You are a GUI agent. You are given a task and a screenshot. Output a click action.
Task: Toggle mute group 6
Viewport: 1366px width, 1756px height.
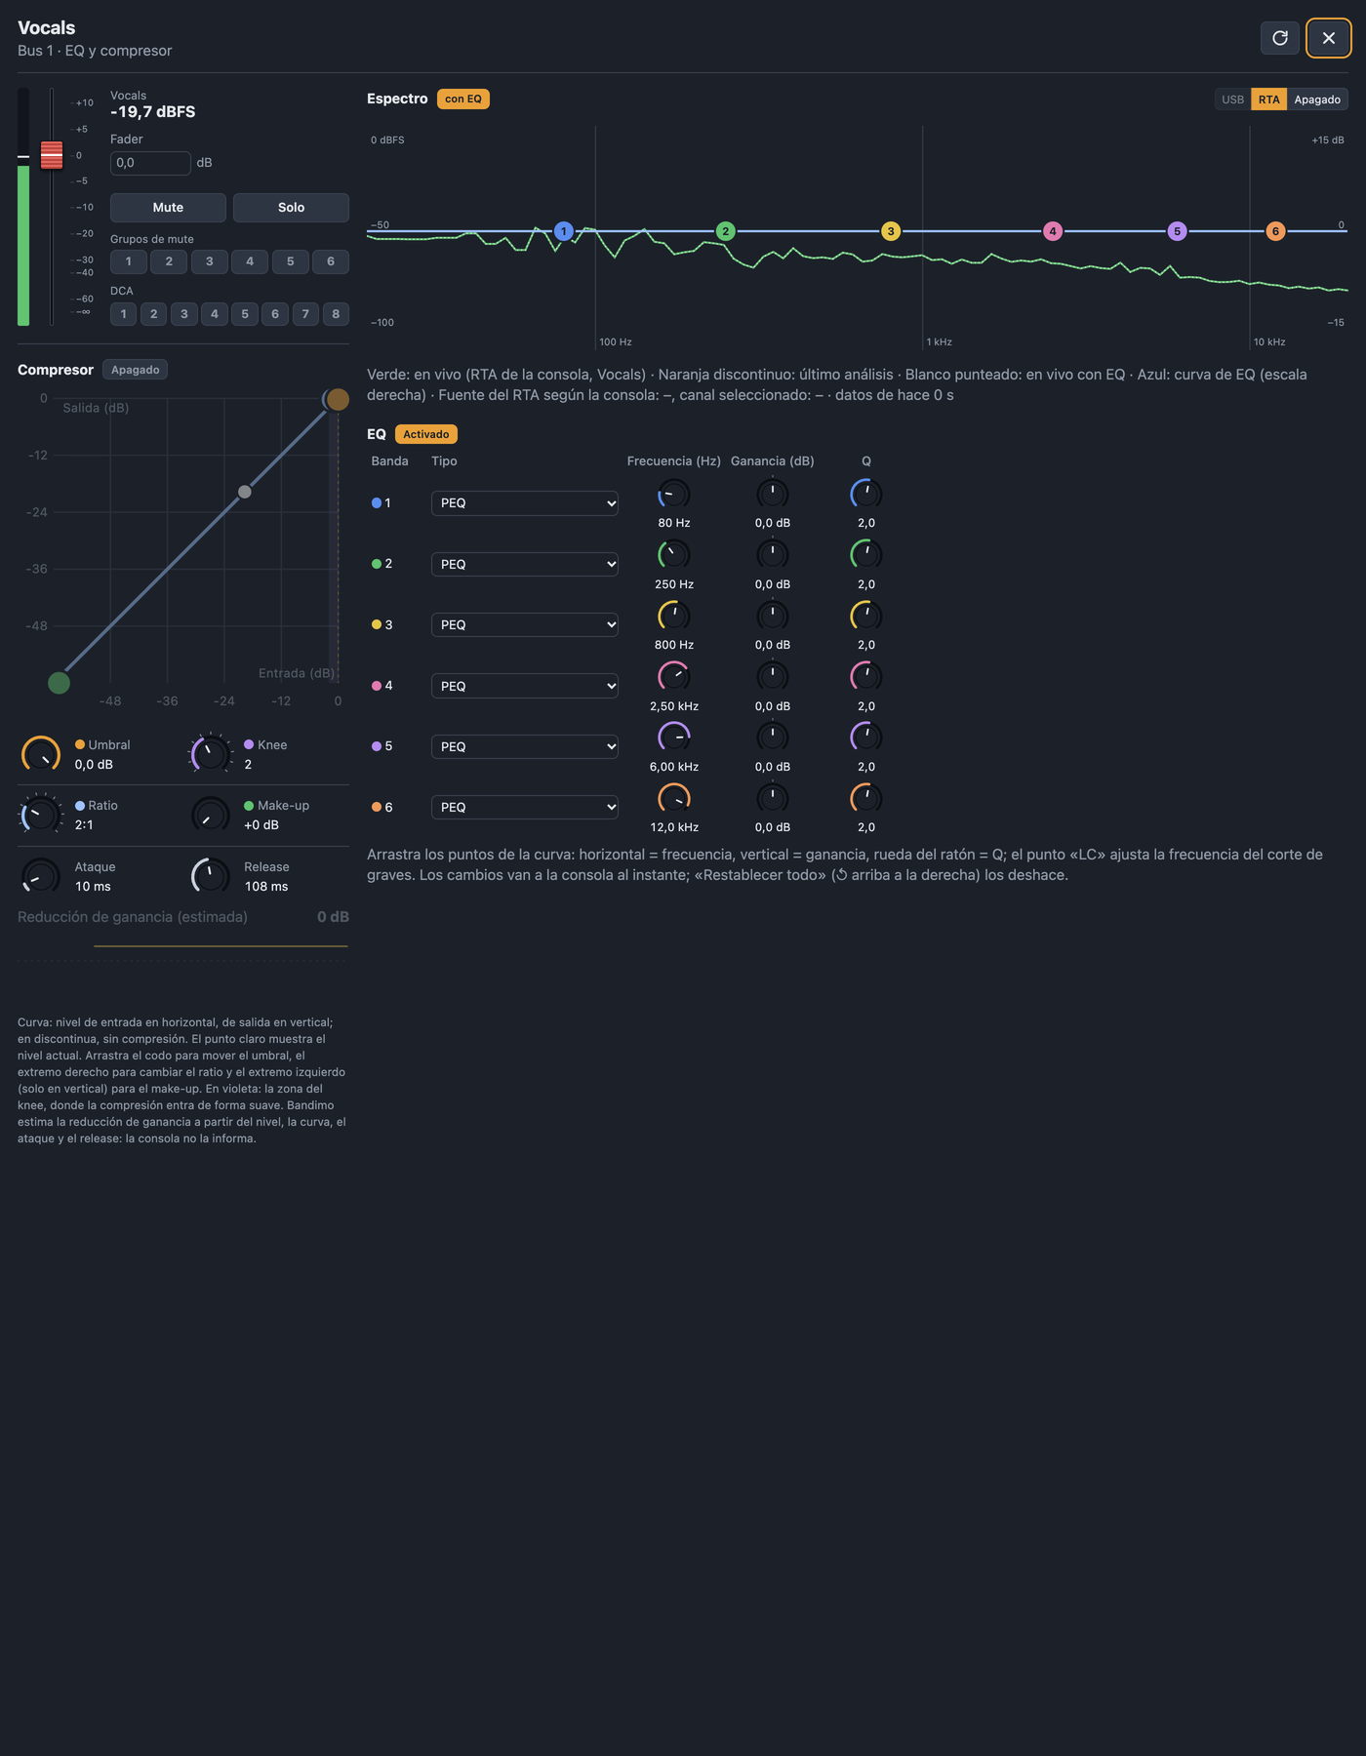coord(331,261)
